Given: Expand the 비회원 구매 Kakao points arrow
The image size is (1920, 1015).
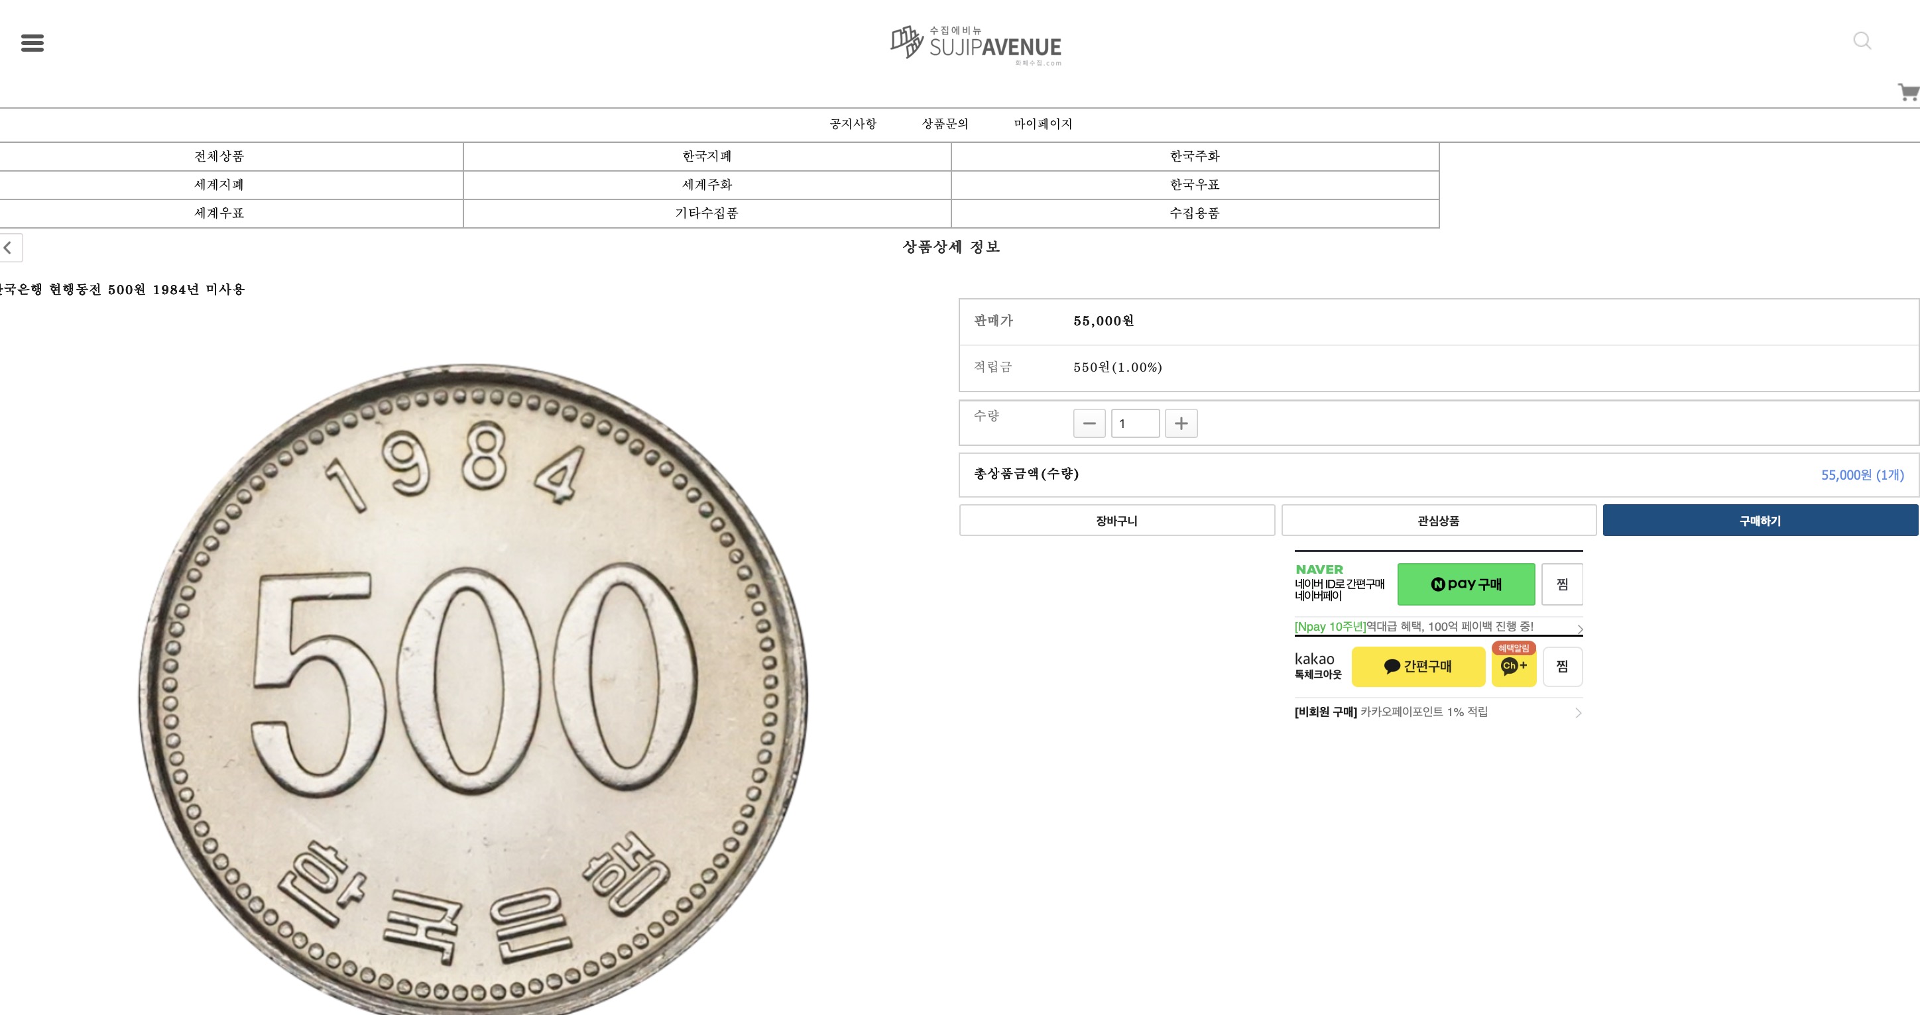Looking at the screenshot, I should 1578,713.
